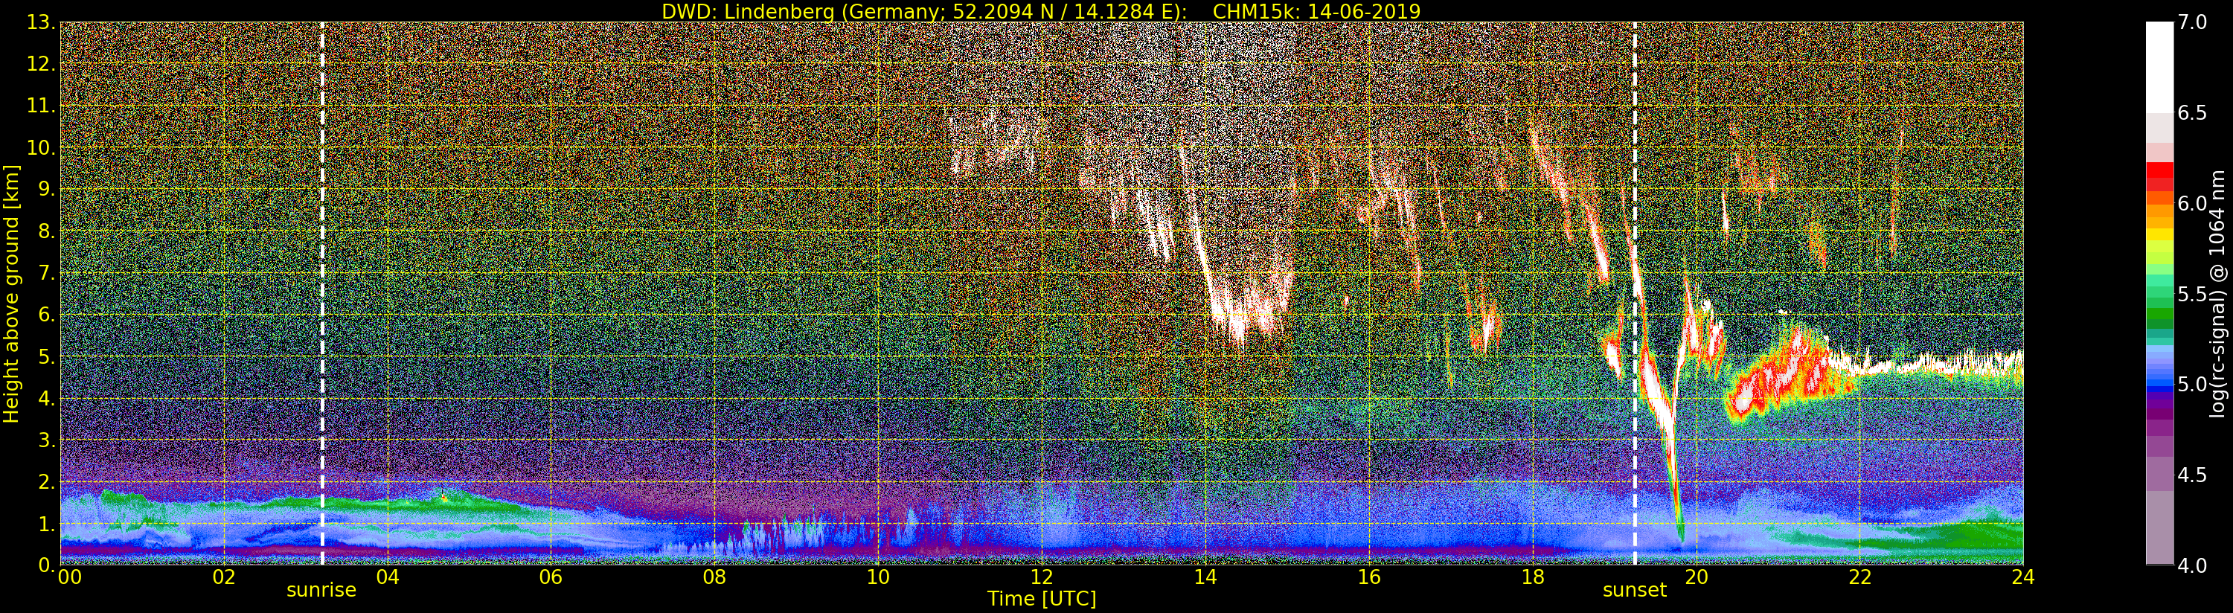Viewport: 2233px width, 613px height.
Task: Click the height axis tick '7.'
Action: pos(47,273)
